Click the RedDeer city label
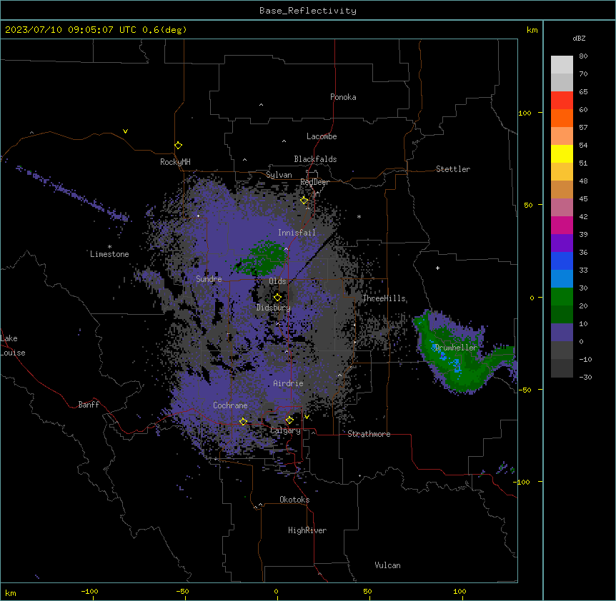 click(314, 182)
